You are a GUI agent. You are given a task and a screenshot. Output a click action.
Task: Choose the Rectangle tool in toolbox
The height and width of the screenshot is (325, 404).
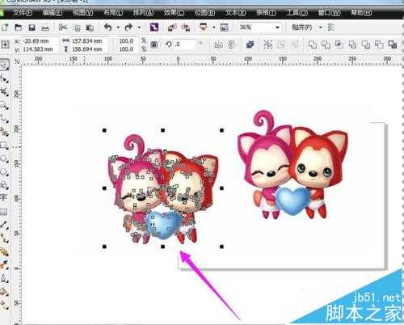pyautogui.click(x=4, y=146)
